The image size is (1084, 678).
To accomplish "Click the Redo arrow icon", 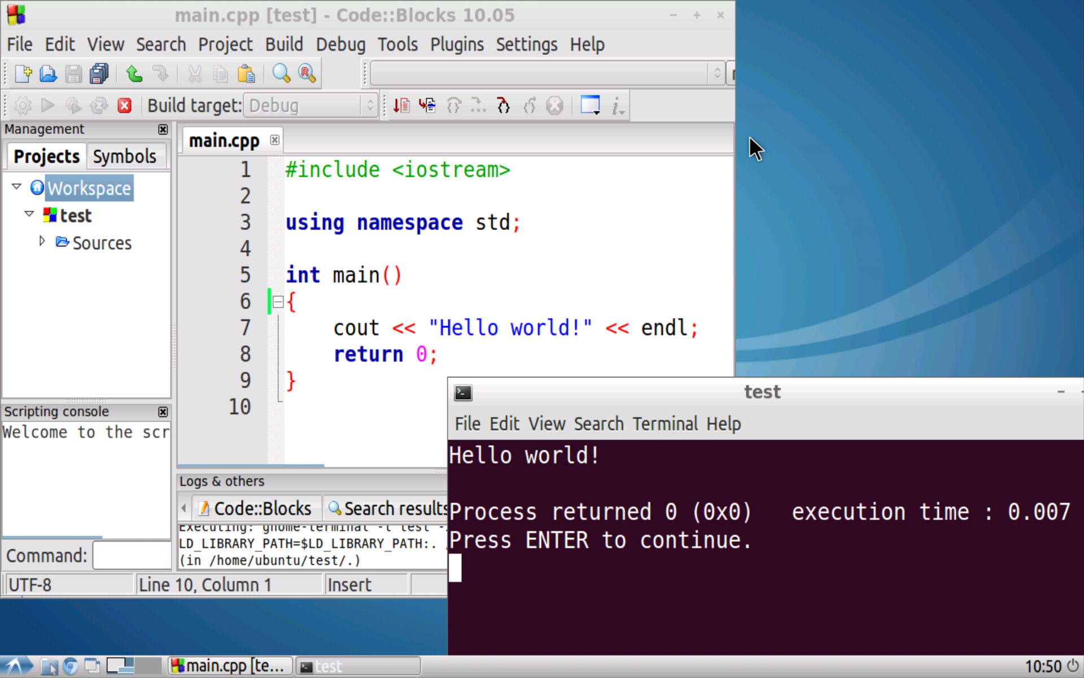I will pos(160,74).
